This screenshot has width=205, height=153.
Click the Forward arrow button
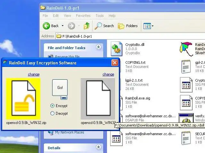pyautogui.click(x=71, y=26)
